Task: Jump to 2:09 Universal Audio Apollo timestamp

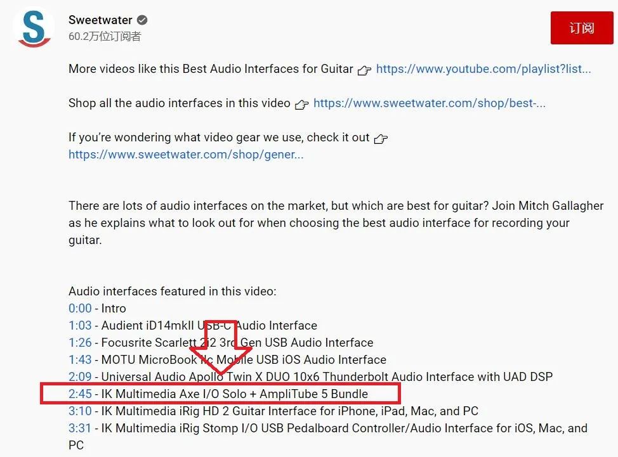Action: pyautogui.click(x=80, y=377)
